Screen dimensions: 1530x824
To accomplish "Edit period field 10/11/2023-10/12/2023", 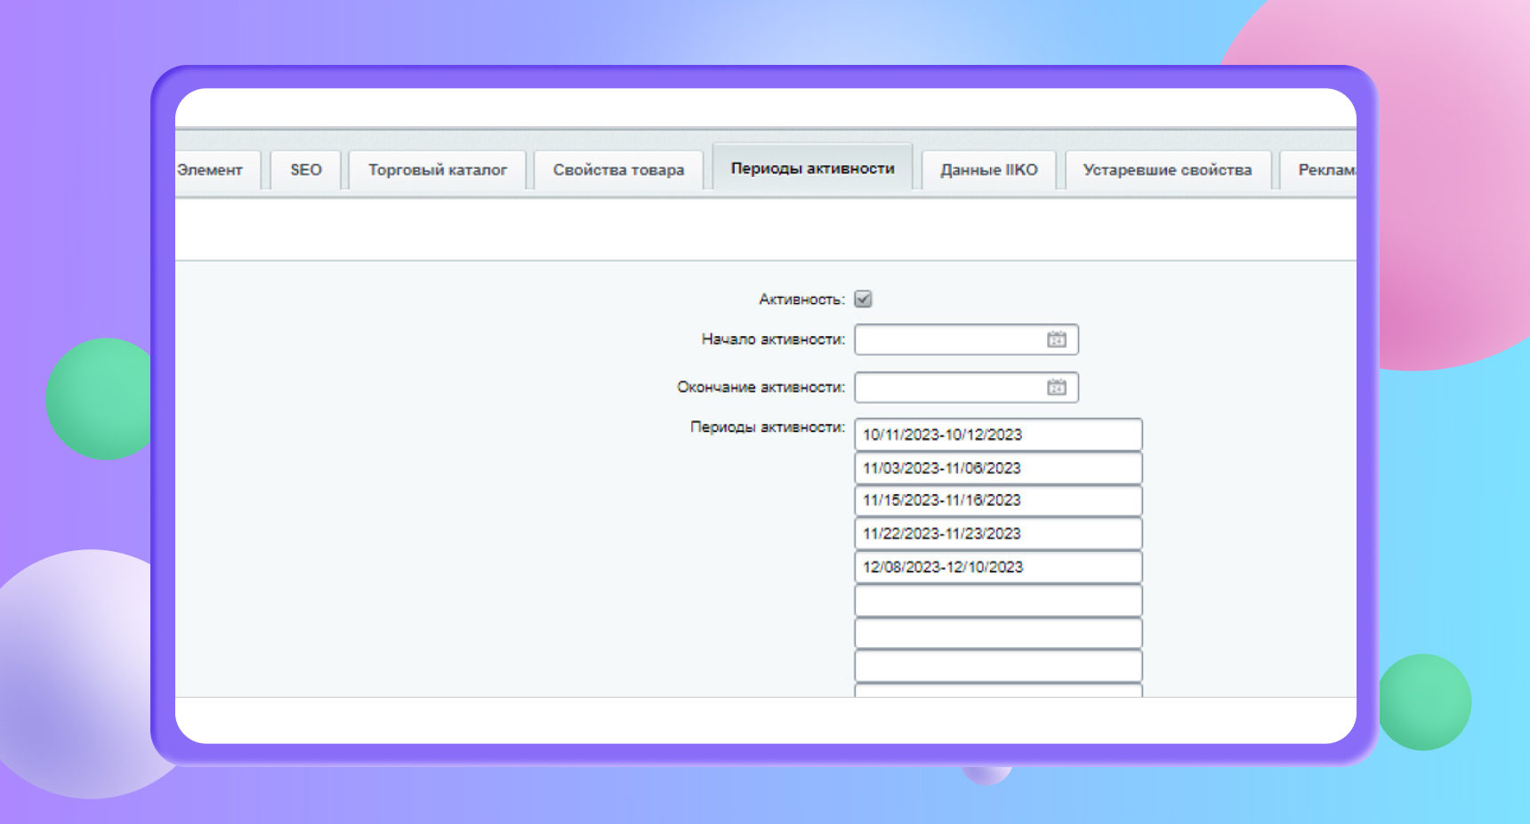I will point(998,435).
